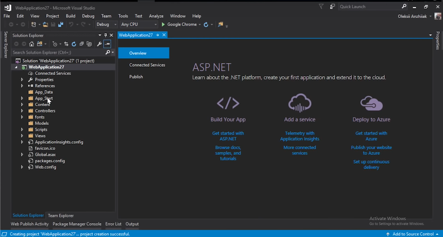Click the feedback icon next to Quick Launch
The height and width of the screenshot is (237, 443).
point(332,6)
